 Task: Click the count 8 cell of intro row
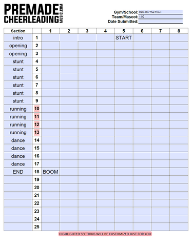coord(179,37)
